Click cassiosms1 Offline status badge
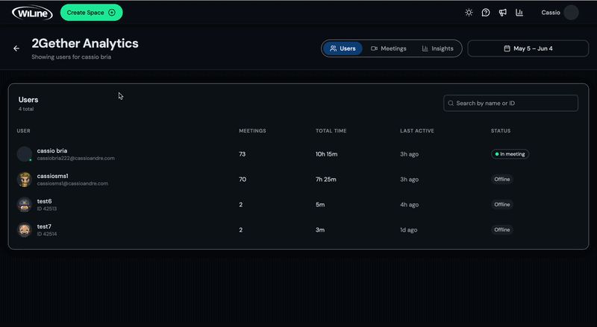 click(501, 179)
